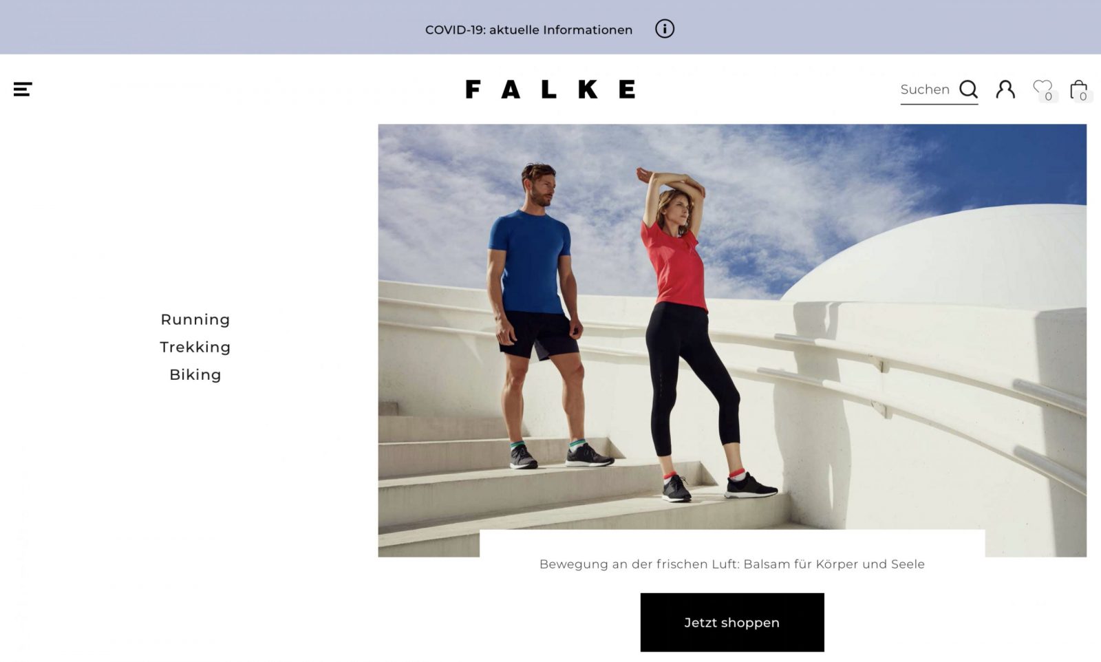Click the FALKE logo
The width and height of the screenshot is (1101, 662).
pos(550,89)
